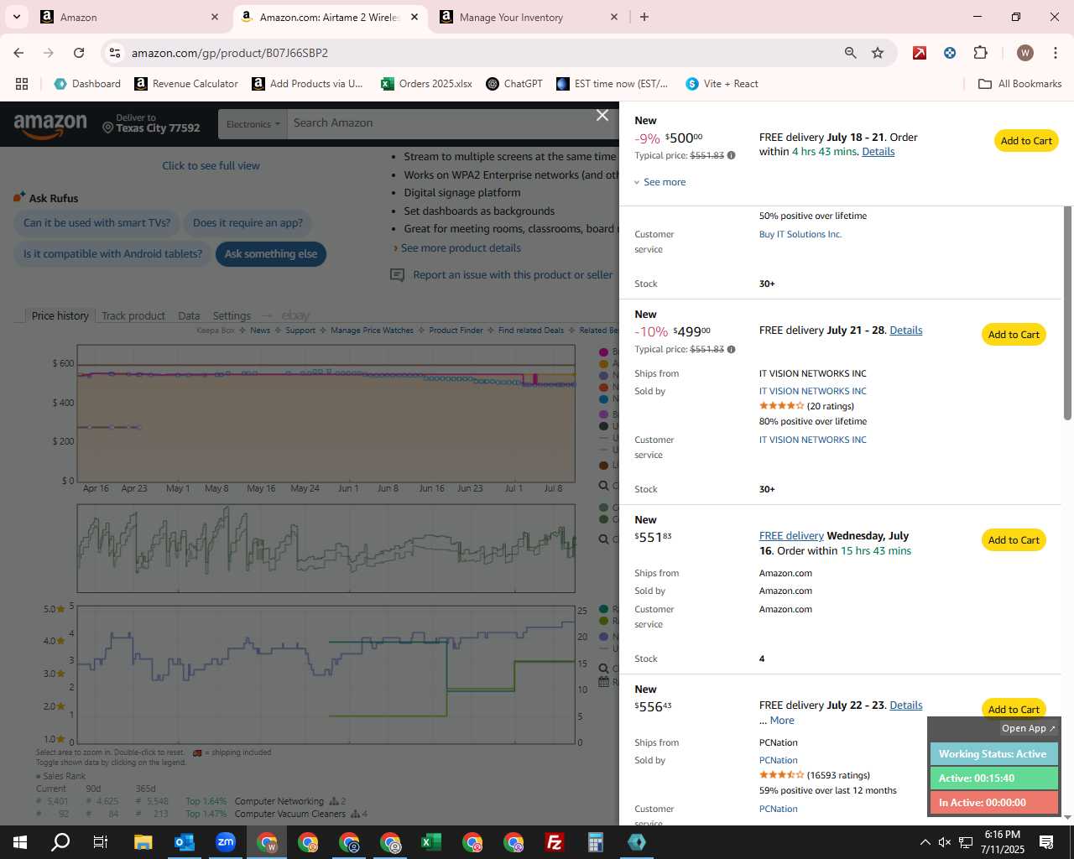Expand the More link on PCNation offer
The width and height of the screenshot is (1074, 859).
782,721
